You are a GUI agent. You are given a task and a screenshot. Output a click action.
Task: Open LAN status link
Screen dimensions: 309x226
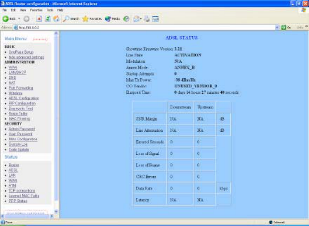point(12,175)
